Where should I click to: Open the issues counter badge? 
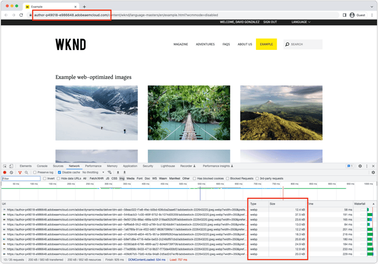coord(350,166)
